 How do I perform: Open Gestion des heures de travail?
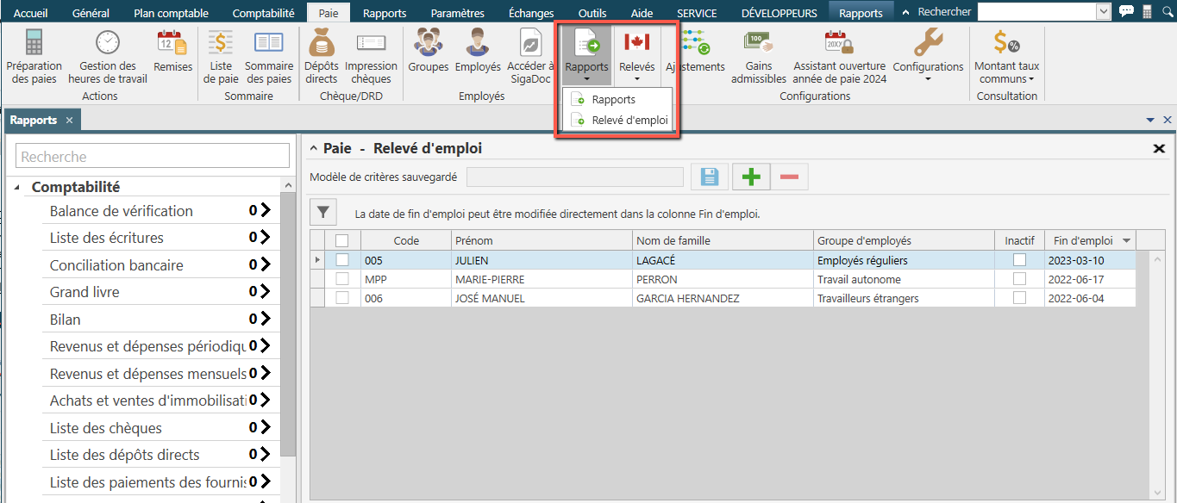108,56
